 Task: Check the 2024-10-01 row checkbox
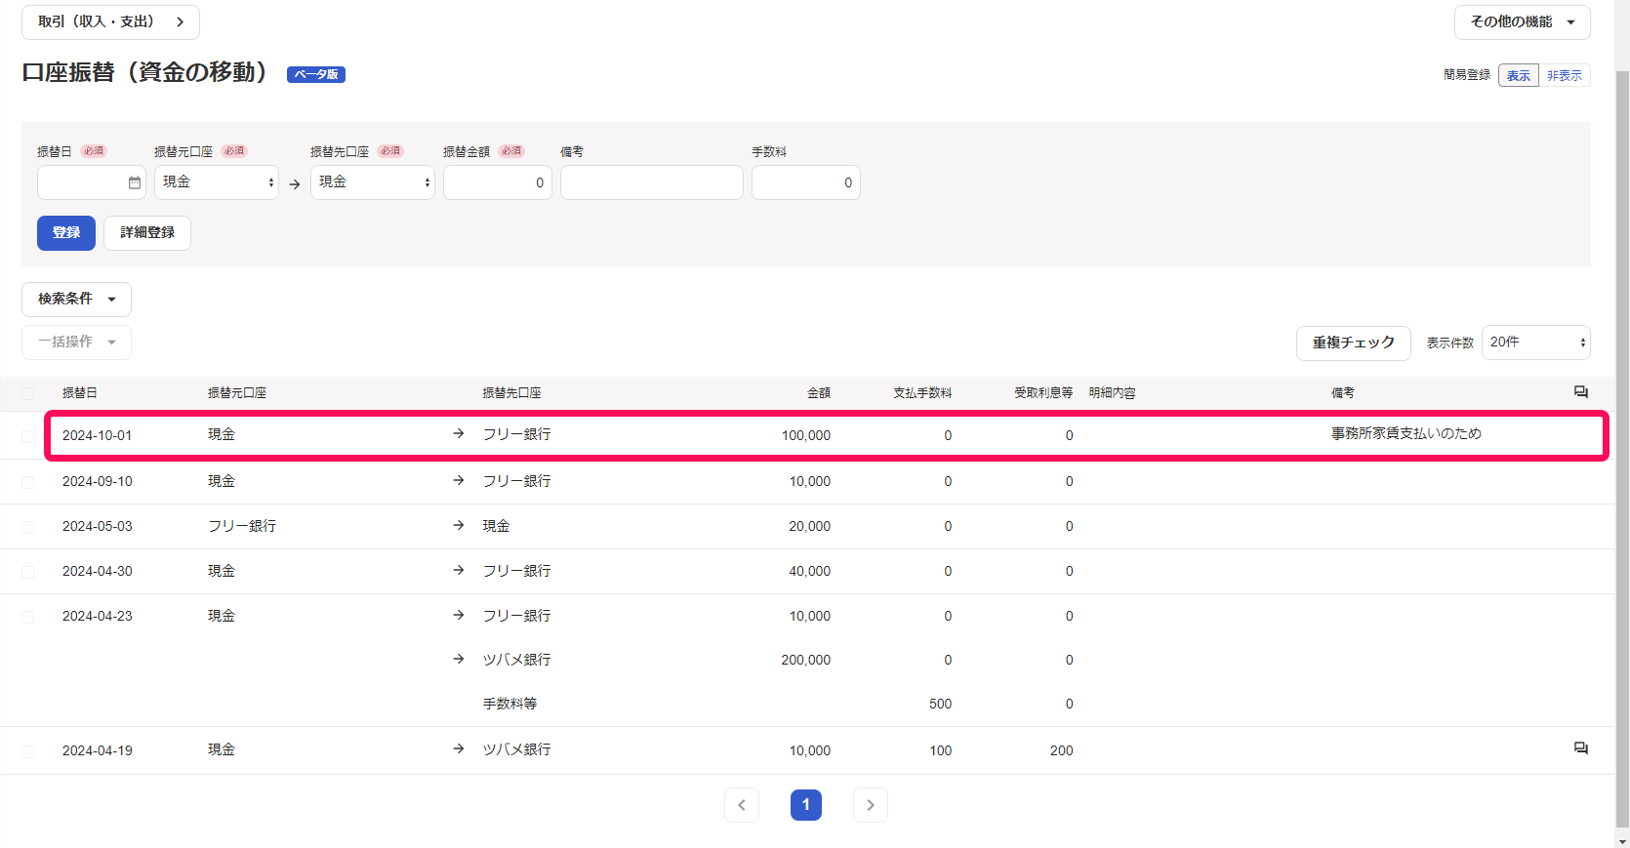point(27,436)
